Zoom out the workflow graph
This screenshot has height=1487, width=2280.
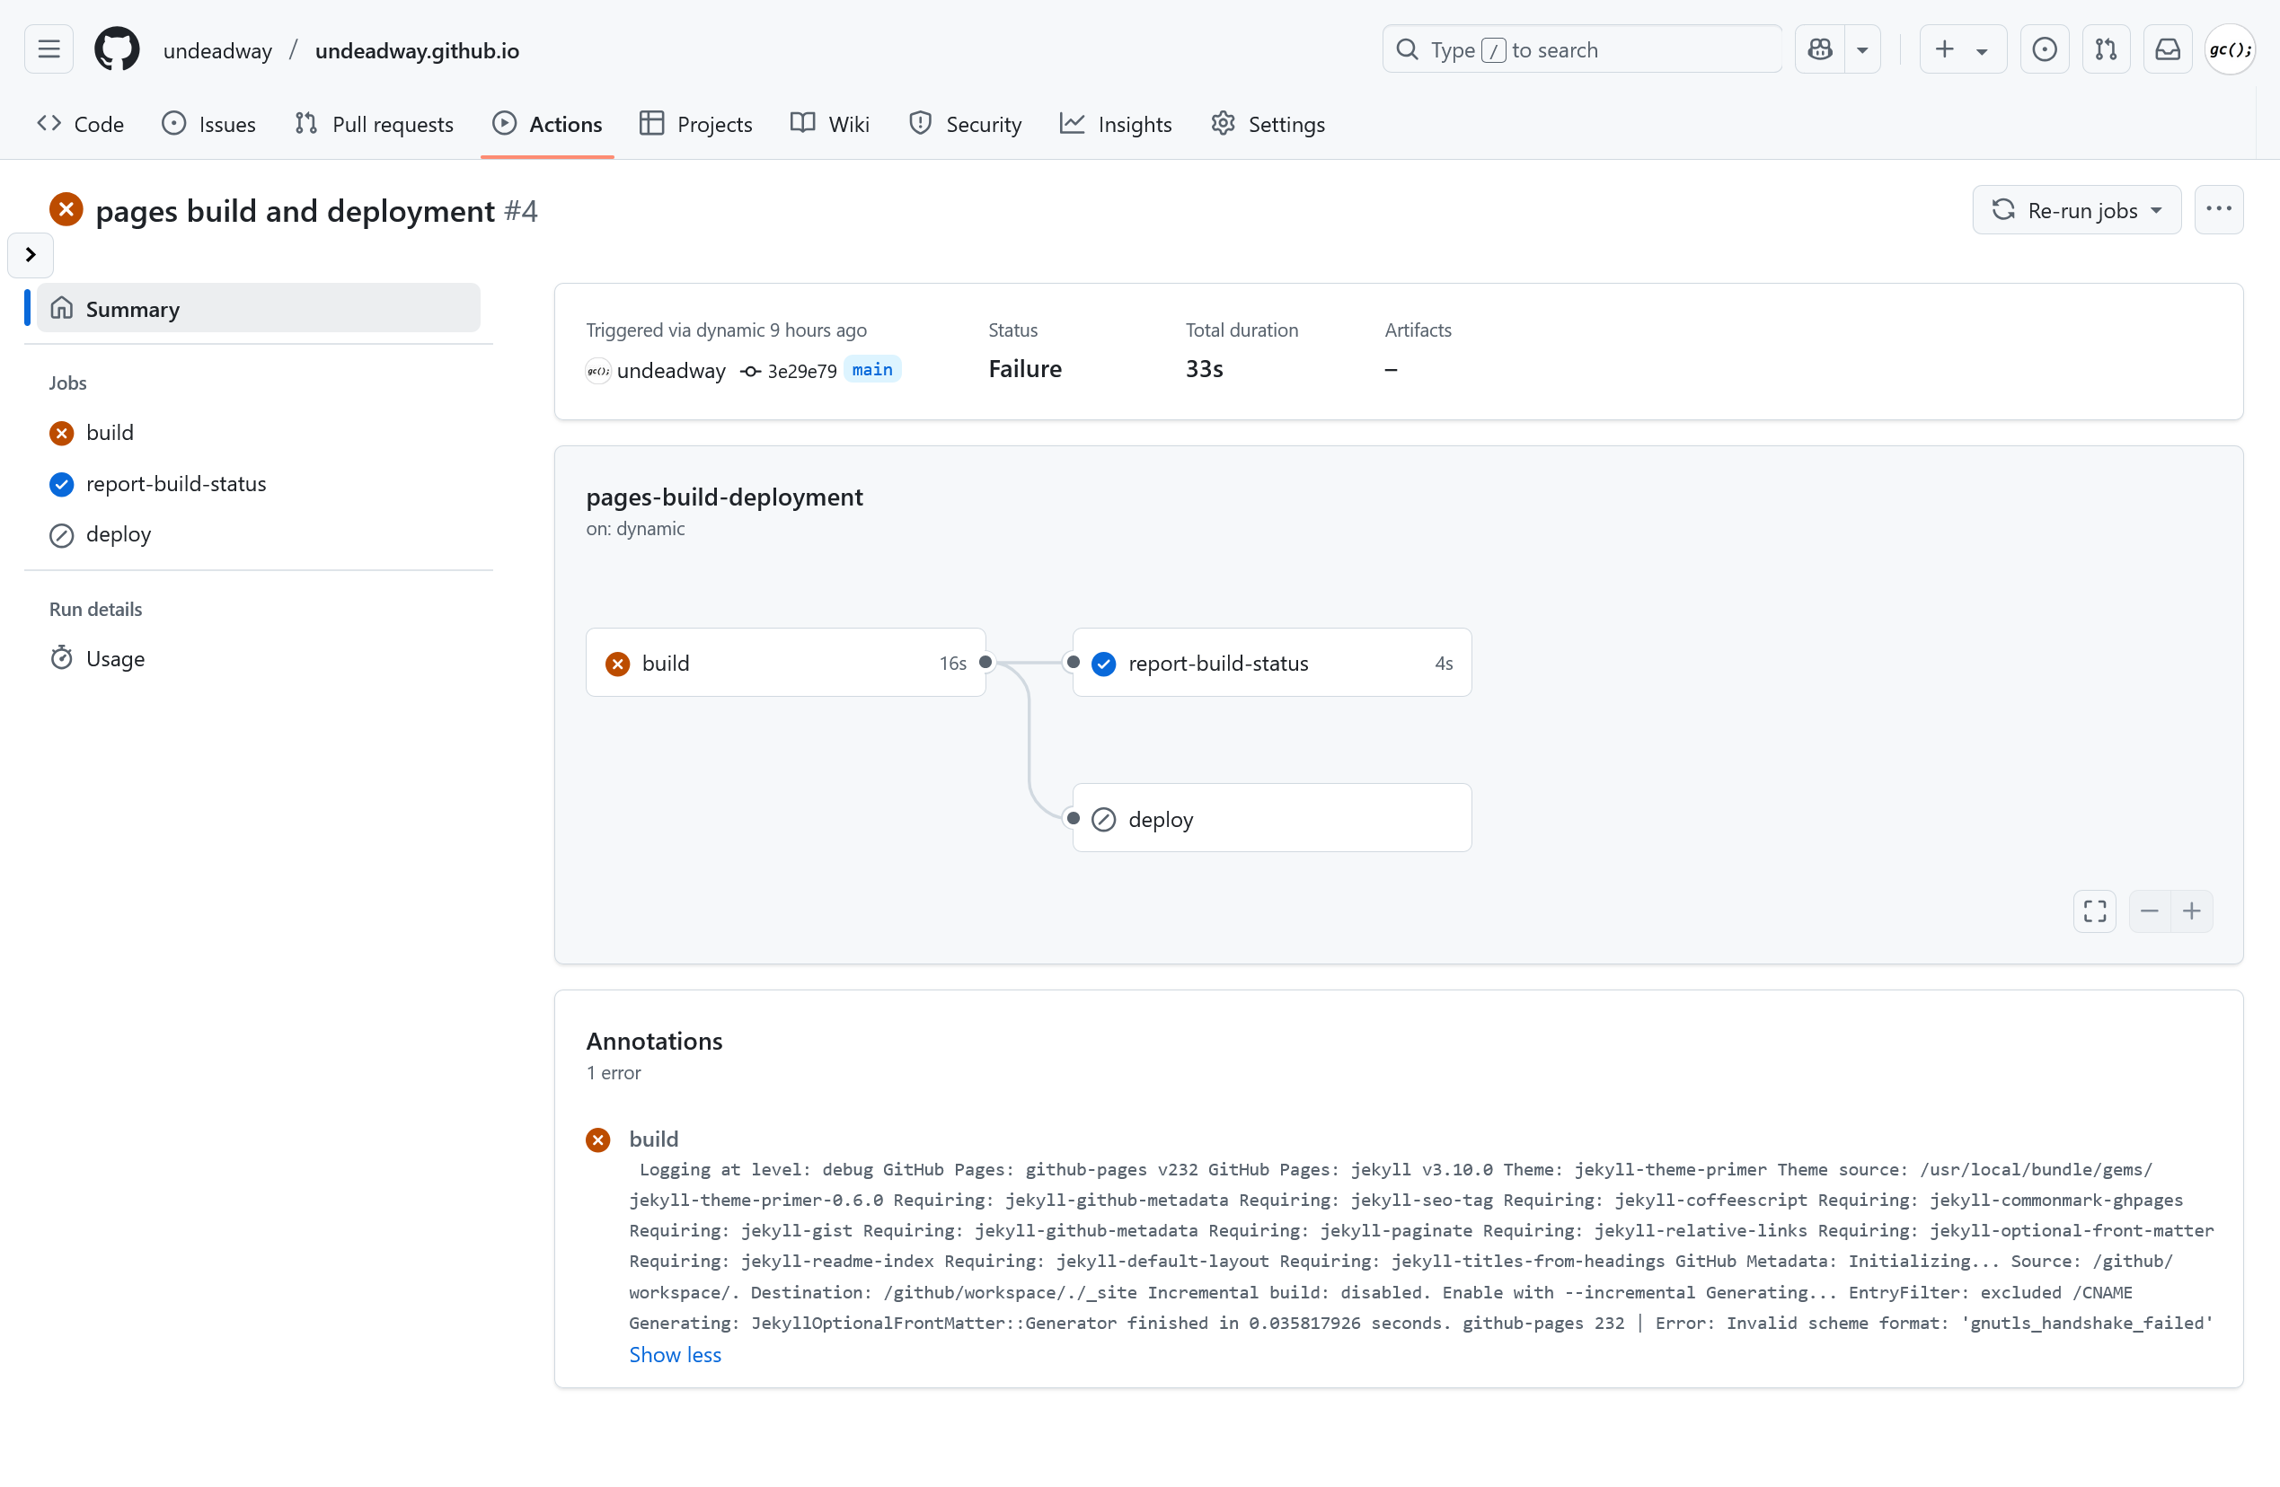(2150, 911)
